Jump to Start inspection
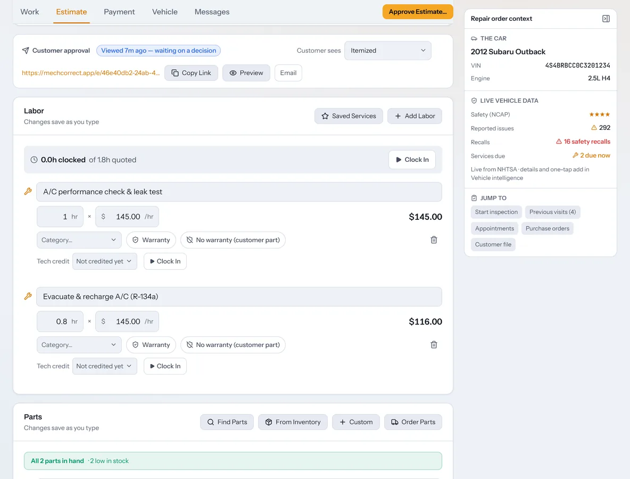630x479 pixels. click(496, 212)
